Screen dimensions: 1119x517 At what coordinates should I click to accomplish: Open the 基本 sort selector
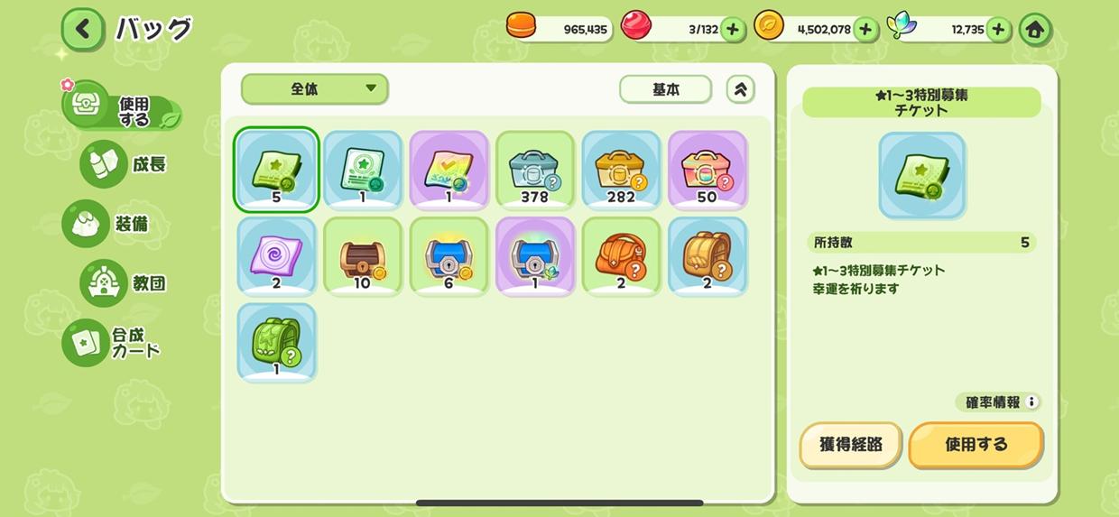(665, 89)
